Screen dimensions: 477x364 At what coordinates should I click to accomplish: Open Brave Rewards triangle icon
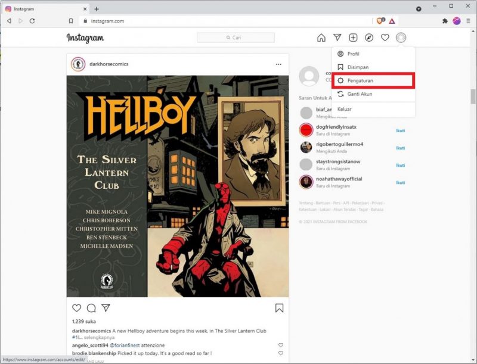pos(392,21)
